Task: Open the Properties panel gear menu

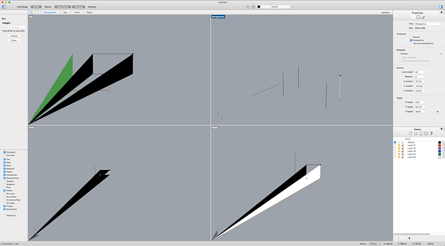Action: pos(442,12)
